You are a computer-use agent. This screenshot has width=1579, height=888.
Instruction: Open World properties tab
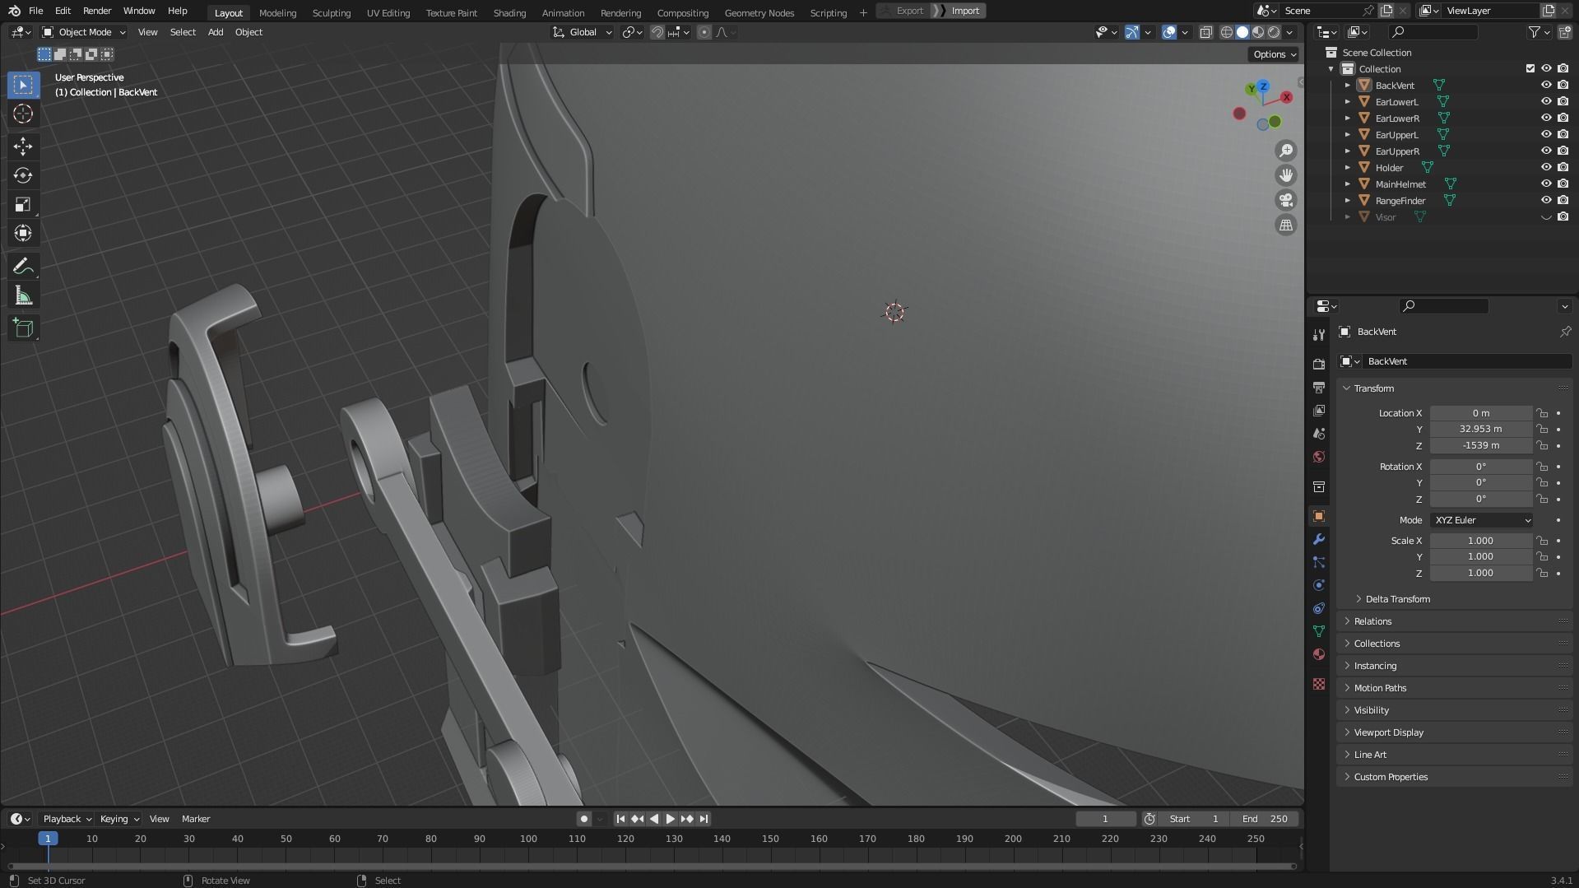pos(1319,457)
